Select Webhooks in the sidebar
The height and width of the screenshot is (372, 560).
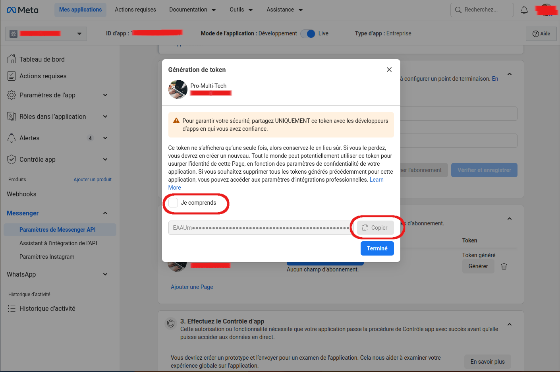(x=21, y=194)
